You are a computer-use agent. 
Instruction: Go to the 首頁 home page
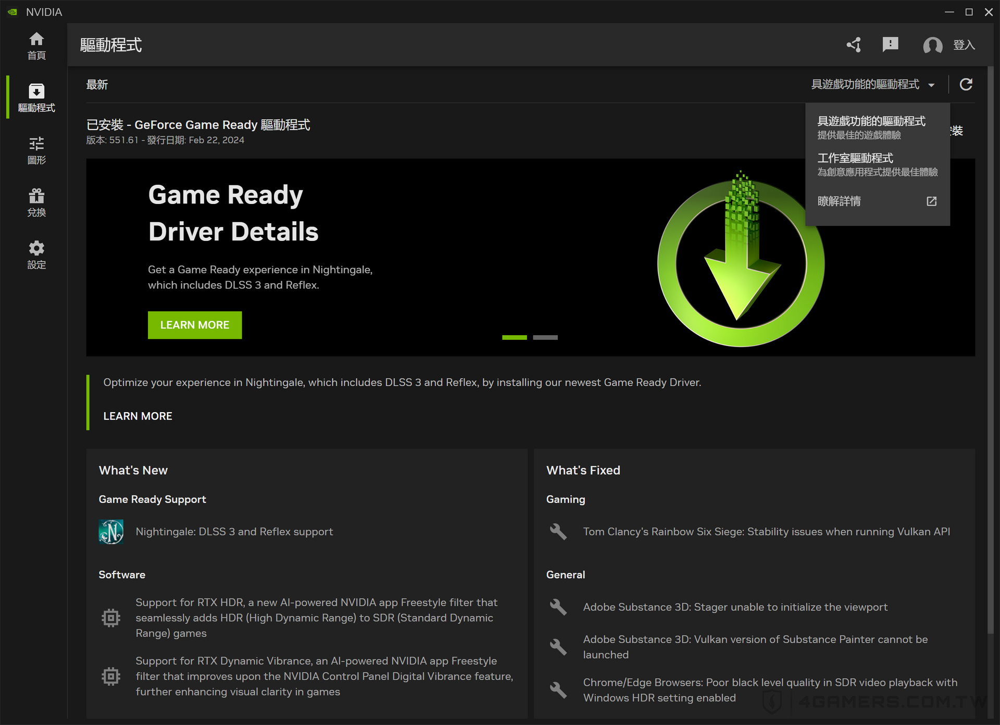[x=36, y=46]
